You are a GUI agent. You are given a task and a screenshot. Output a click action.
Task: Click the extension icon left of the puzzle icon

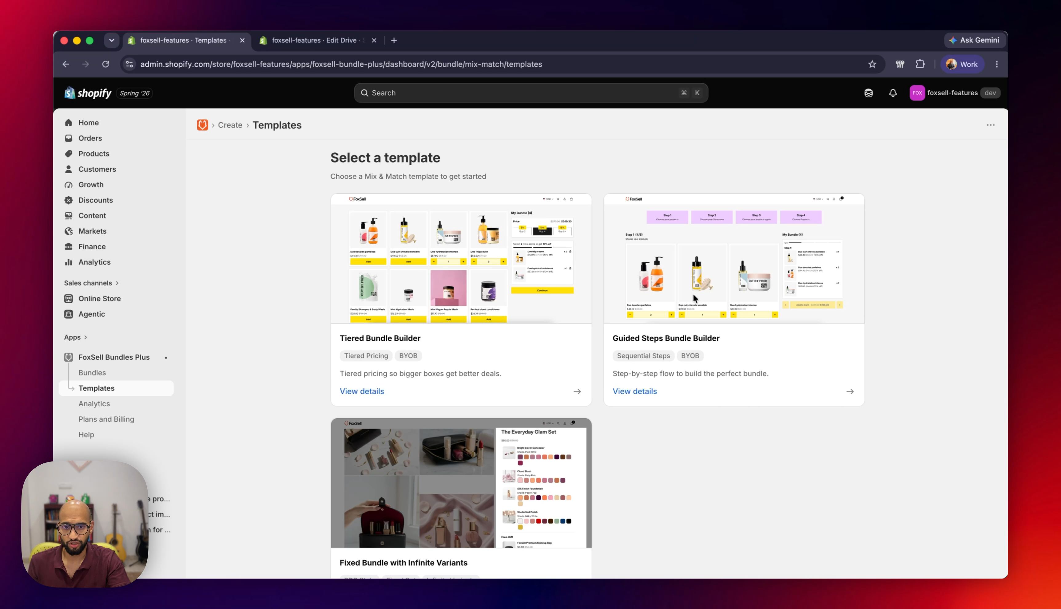tap(900, 64)
